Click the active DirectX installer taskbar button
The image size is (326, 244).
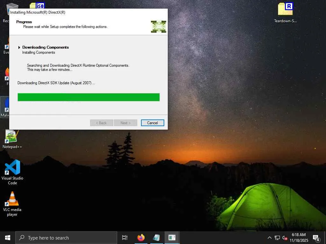pos(172,238)
